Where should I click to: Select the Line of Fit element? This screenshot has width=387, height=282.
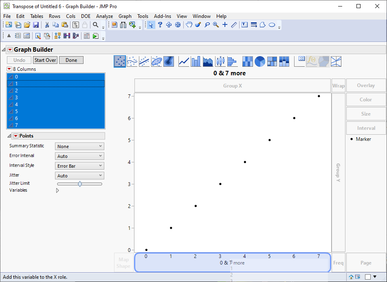145,61
